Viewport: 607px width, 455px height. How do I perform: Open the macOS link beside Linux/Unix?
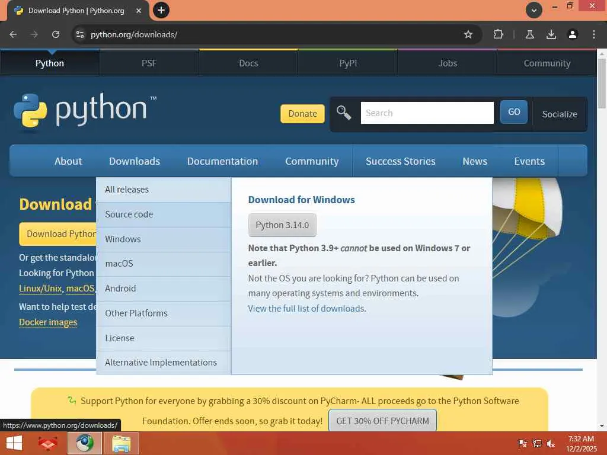(80, 289)
